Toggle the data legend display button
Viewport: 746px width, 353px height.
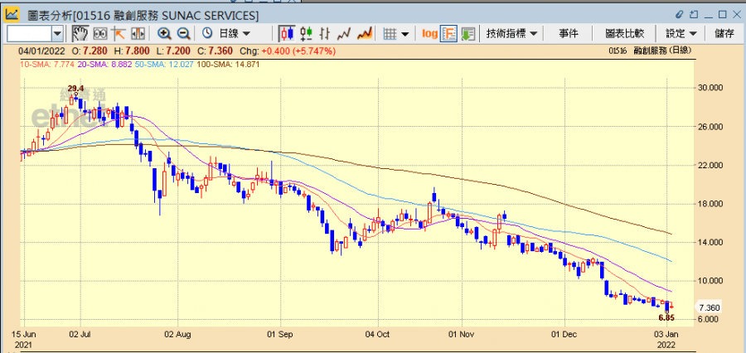pyautogui.click(x=448, y=33)
